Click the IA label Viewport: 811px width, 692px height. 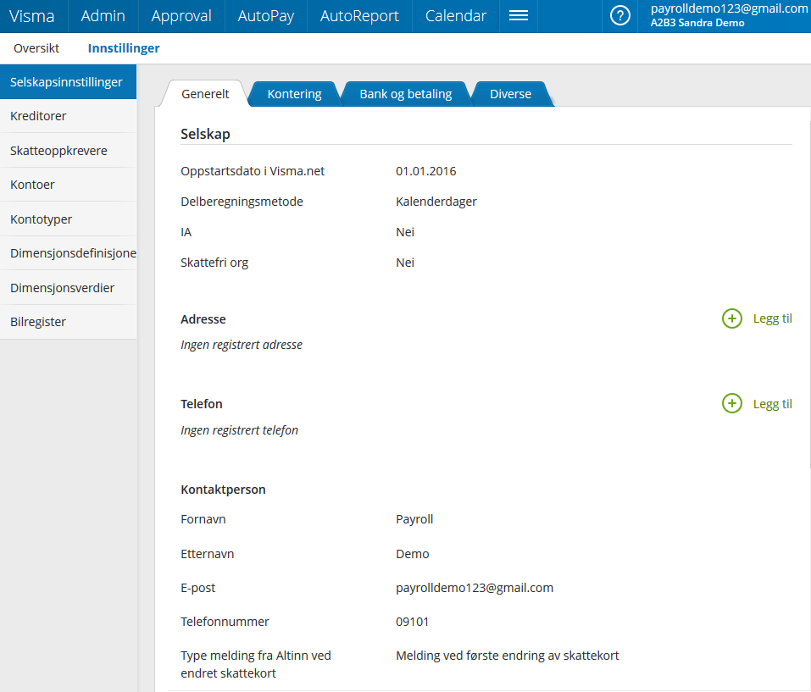[x=186, y=232]
